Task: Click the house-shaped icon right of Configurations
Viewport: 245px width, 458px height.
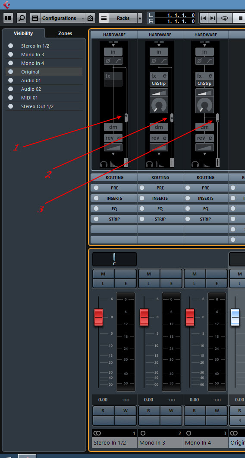Action: point(90,18)
